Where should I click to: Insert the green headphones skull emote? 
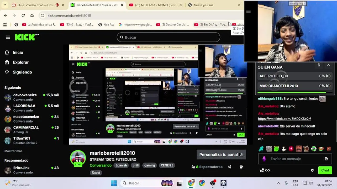[x=314, y=149]
